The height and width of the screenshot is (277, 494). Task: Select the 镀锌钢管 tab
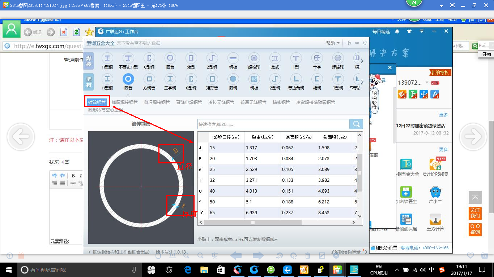click(x=97, y=102)
